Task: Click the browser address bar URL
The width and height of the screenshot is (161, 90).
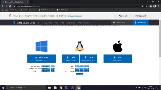Action: pyautogui.click(x=28, y=6)
